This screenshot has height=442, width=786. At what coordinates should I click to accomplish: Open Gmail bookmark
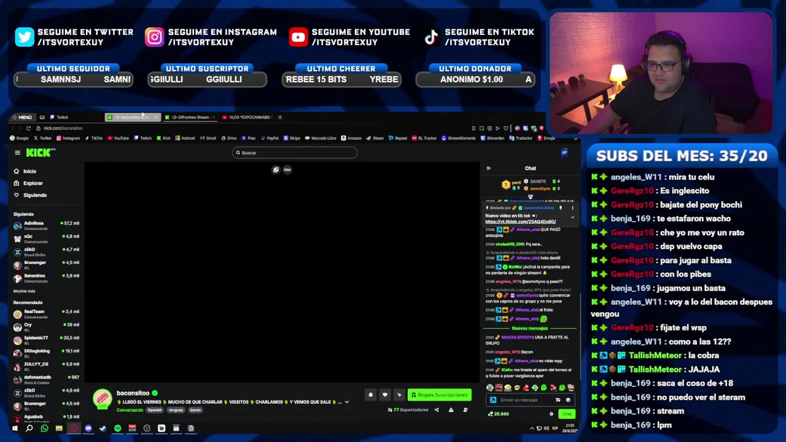point(208,138)
